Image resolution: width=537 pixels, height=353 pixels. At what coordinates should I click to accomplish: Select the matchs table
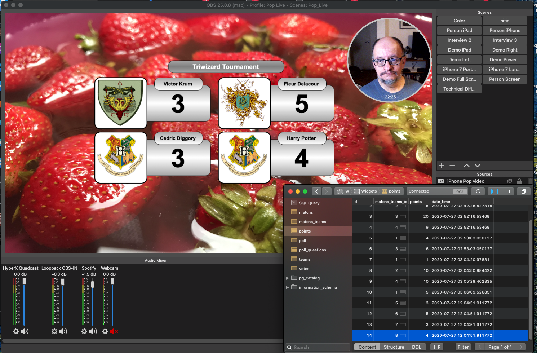point(318,212)
